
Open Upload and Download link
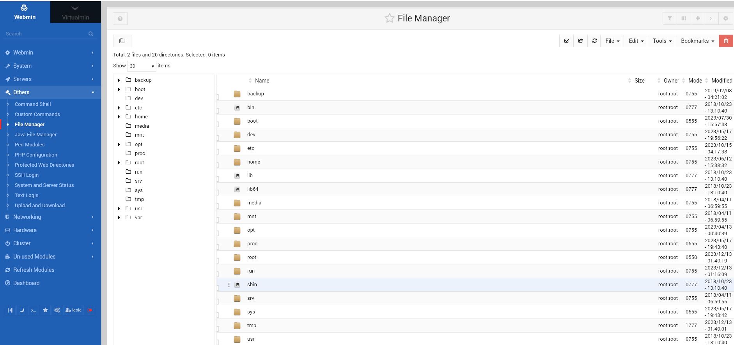tap(40, 206)
